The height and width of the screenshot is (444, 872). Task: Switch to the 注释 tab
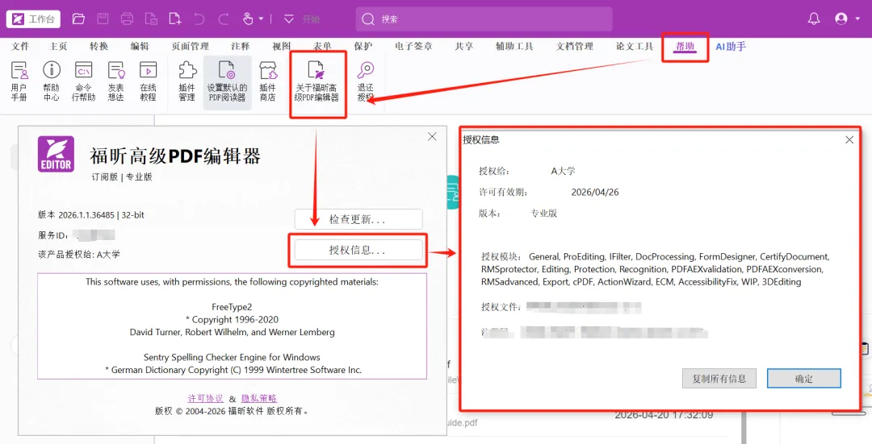click(241, 47)
